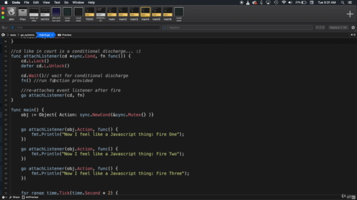Click the battery status indicator
This screenshot has width=357, height=200.
pyautogui.click(x=301, y=2)
